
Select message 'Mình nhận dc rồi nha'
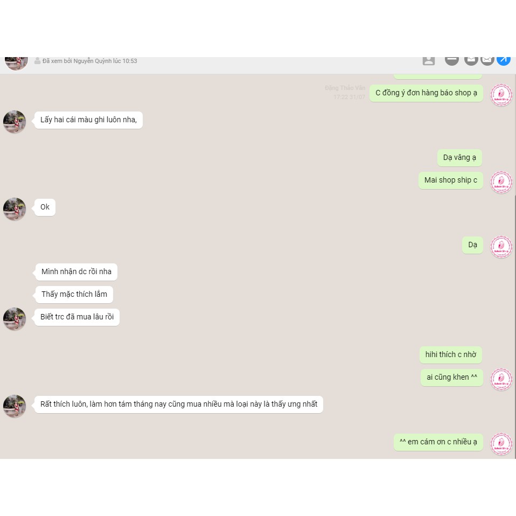[76, 272]
